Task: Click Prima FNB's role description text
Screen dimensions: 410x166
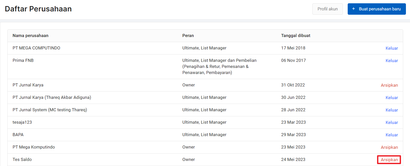Action: 219,66
